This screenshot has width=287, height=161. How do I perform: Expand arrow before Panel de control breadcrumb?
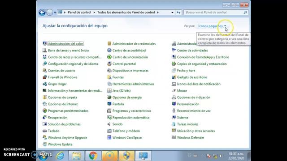tap(65, 13)
